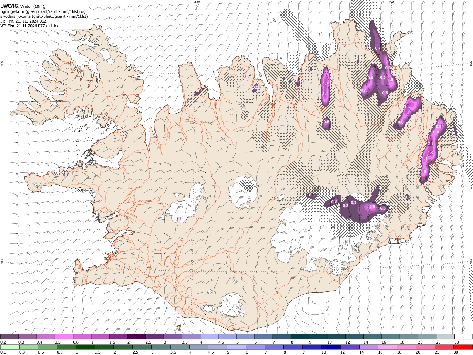The width and height of the screenshot is (473, 355).
Task: Select the bright pink upper swatch between 0.5 and 0.8
Action: point(64,337)
